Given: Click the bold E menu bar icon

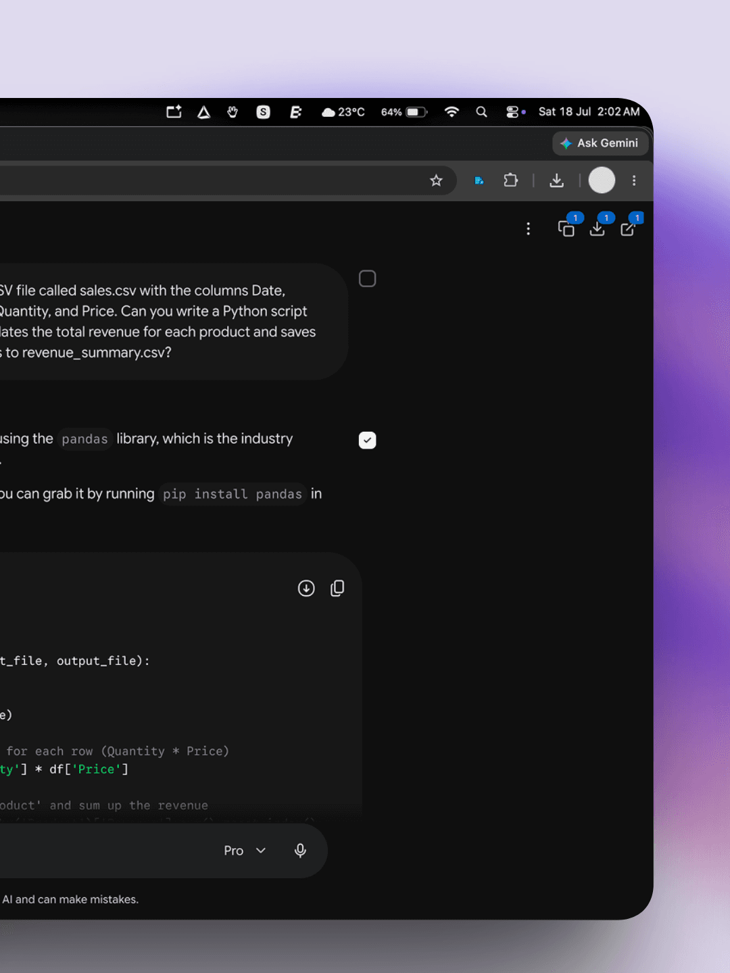Looking at the screenshot, I should (x=295, y=112).
